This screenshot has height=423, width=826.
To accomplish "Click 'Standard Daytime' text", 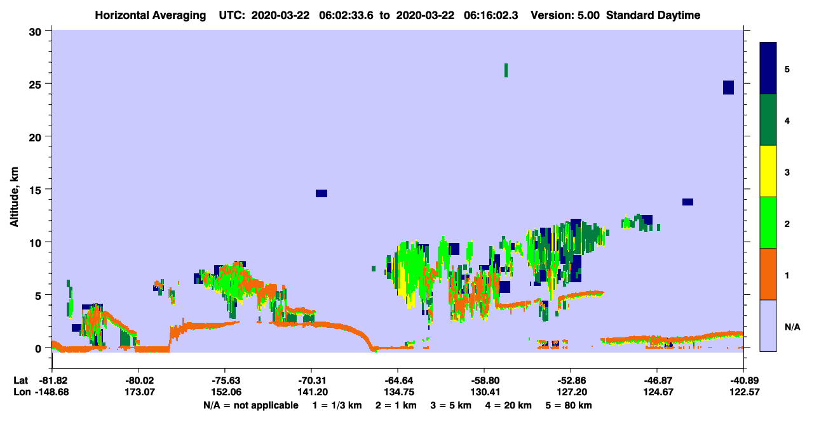I will 653,15.
